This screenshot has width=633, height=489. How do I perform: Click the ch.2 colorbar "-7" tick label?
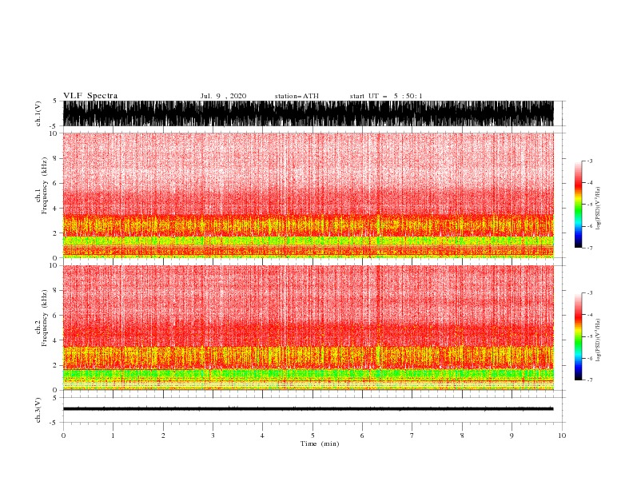pyautogui.click(x=590, y=380)
